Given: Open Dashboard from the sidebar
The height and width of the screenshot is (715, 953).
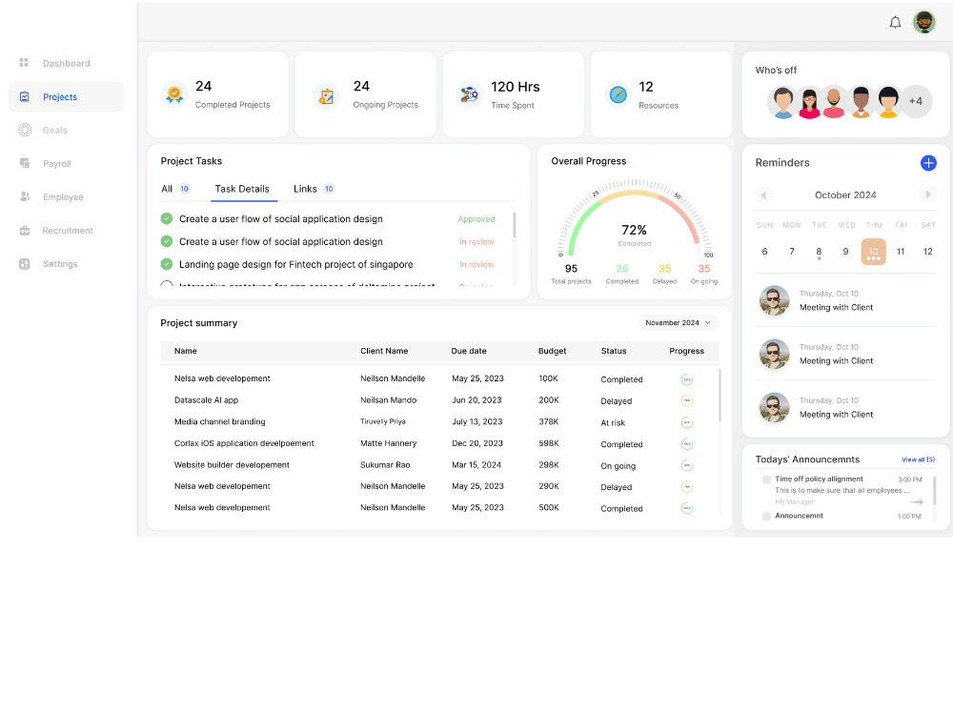Looking at the screenshot, I should [x=67, y=63].
